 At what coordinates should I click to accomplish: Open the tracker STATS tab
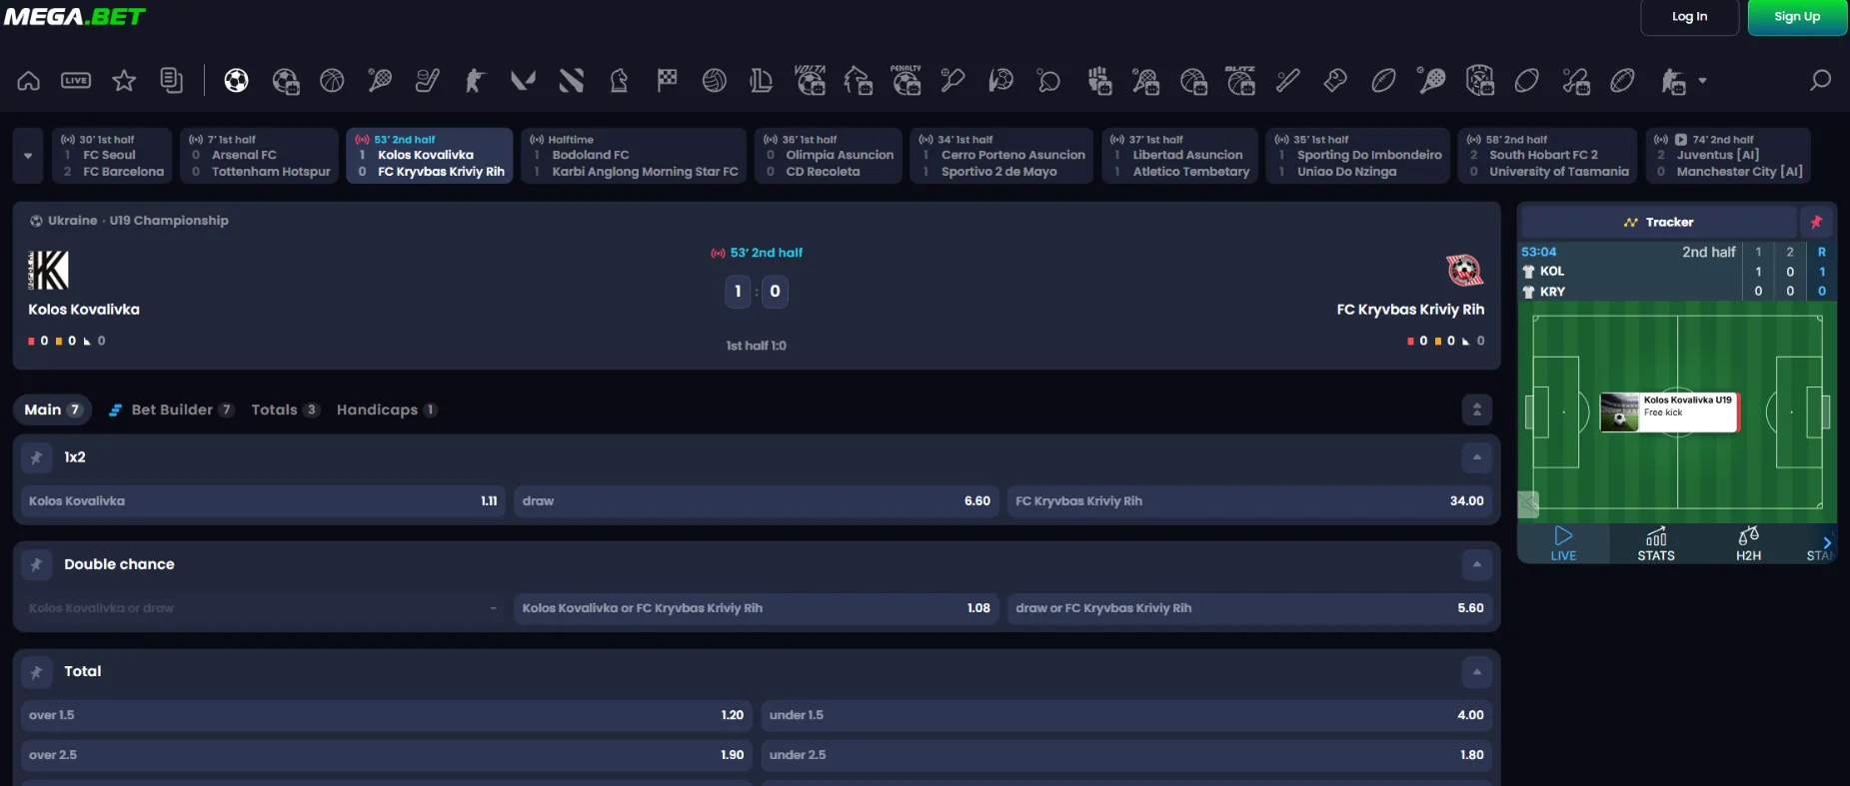[x=1655, y=544]
